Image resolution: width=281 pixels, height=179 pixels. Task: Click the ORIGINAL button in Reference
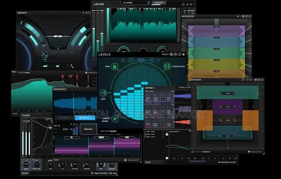[88, 129]
